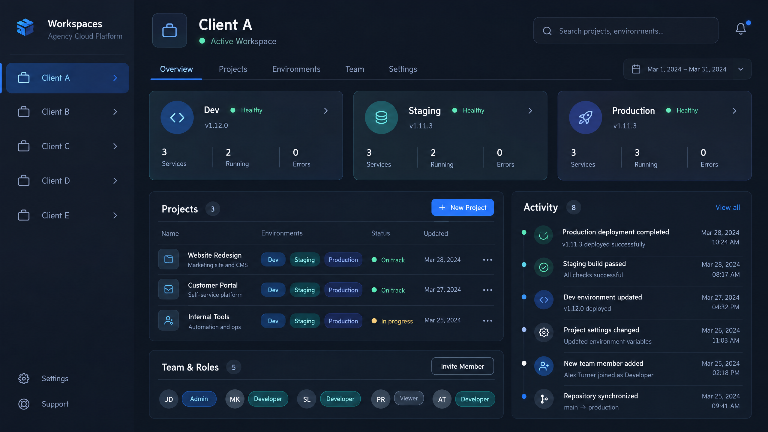Switch to the Team tab
The height and width of the screenshot is (432, 768).
[355, 69]
